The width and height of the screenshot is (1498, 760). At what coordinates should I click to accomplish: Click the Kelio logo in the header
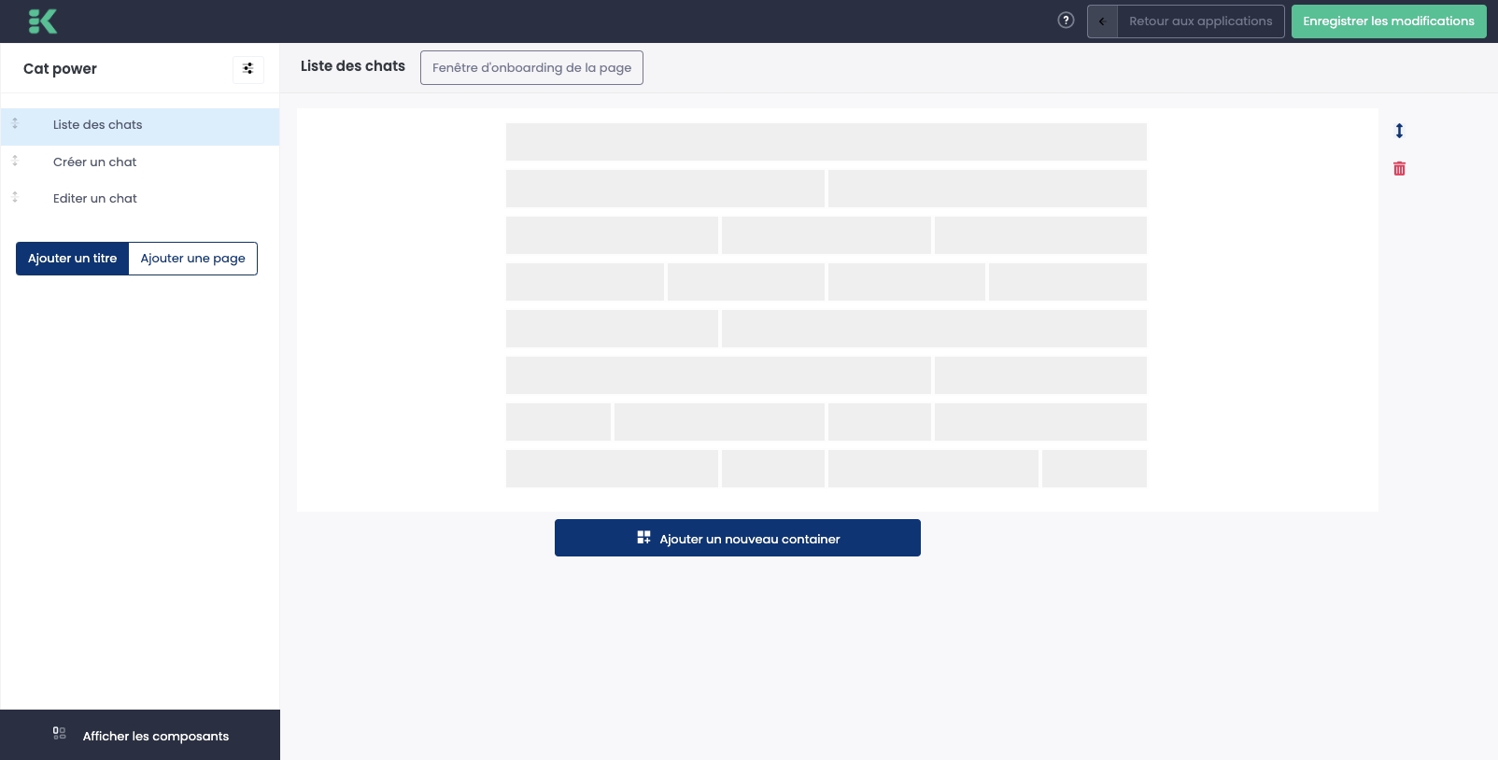click(x=43, y=21)
